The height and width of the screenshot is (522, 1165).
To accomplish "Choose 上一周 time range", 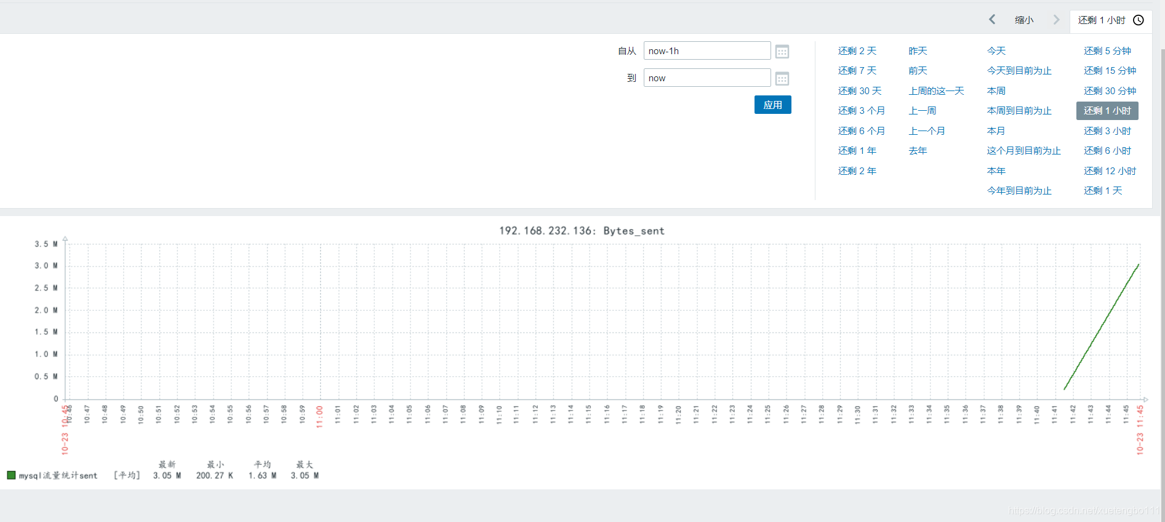I will (x=923, y=111).
